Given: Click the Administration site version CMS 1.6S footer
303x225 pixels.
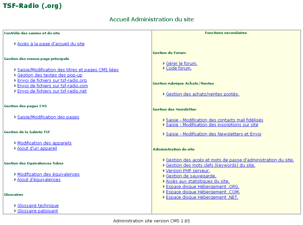Looking at the screenshot, I should pos(151,221).
